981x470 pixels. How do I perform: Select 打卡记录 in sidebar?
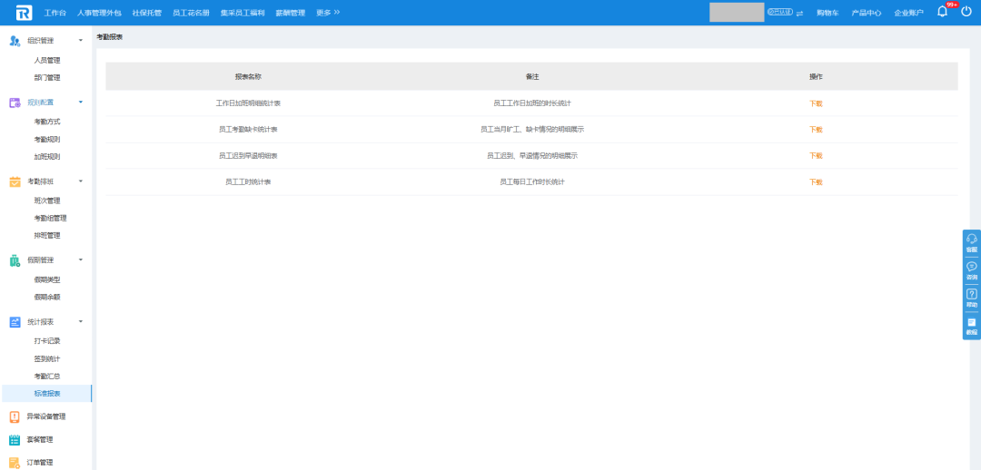(x=47, y=341)
